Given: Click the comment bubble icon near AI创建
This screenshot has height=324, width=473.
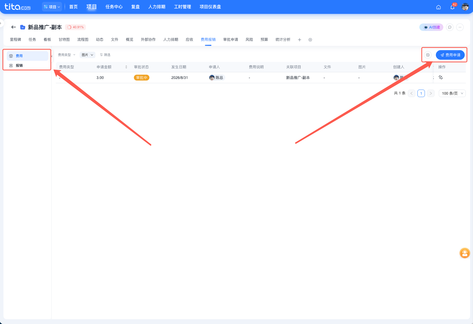Looking at the screenshot, I should click(450, 27).
